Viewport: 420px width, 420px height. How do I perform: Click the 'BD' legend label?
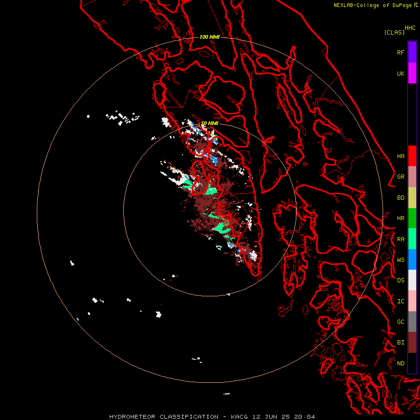pos(400,198)
